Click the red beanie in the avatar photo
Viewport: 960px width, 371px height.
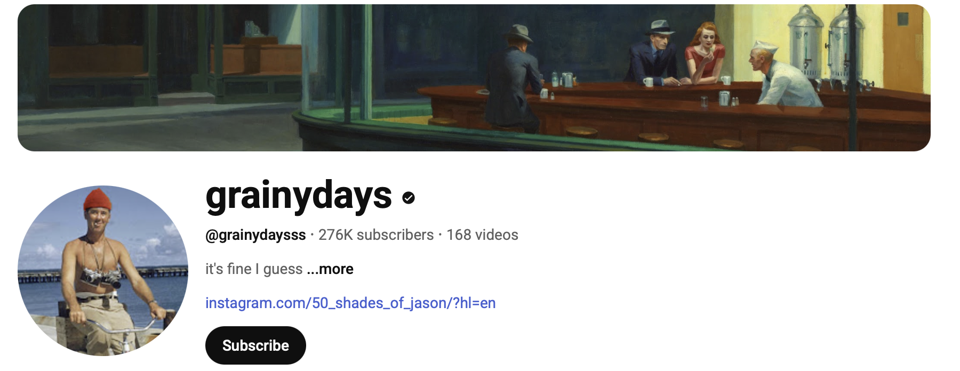coord(97,199)
